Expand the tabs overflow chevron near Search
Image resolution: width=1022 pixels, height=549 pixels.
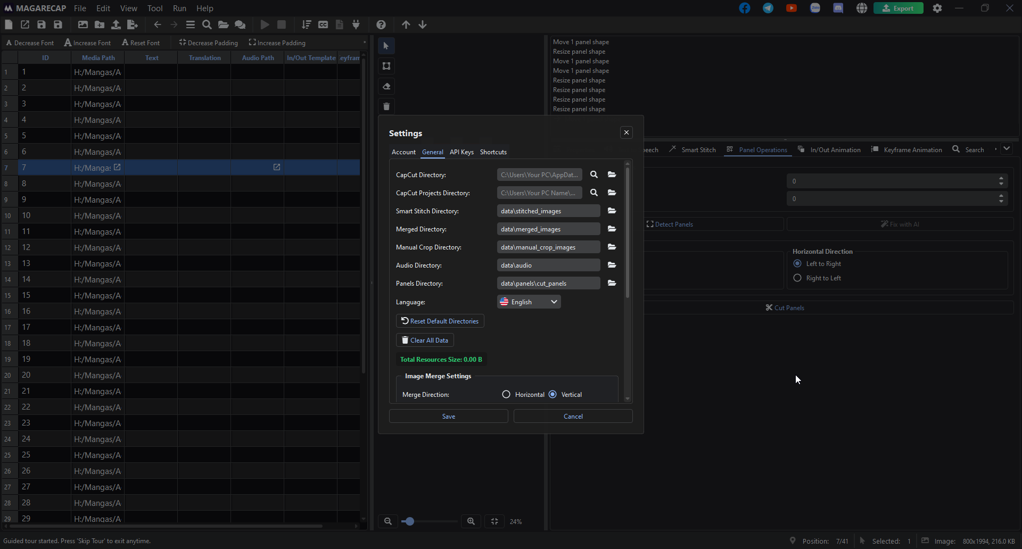[1007, 149]
